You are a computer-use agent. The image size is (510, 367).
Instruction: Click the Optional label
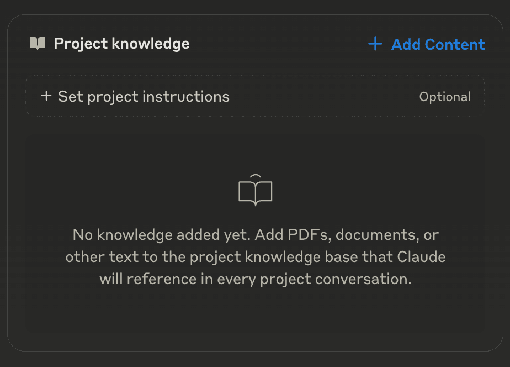pos(445,96)
